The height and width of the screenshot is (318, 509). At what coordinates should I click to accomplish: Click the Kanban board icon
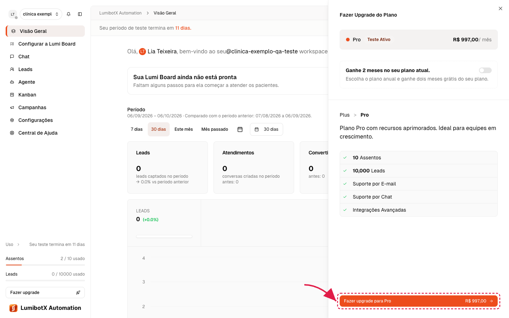[x=12, y=95]
